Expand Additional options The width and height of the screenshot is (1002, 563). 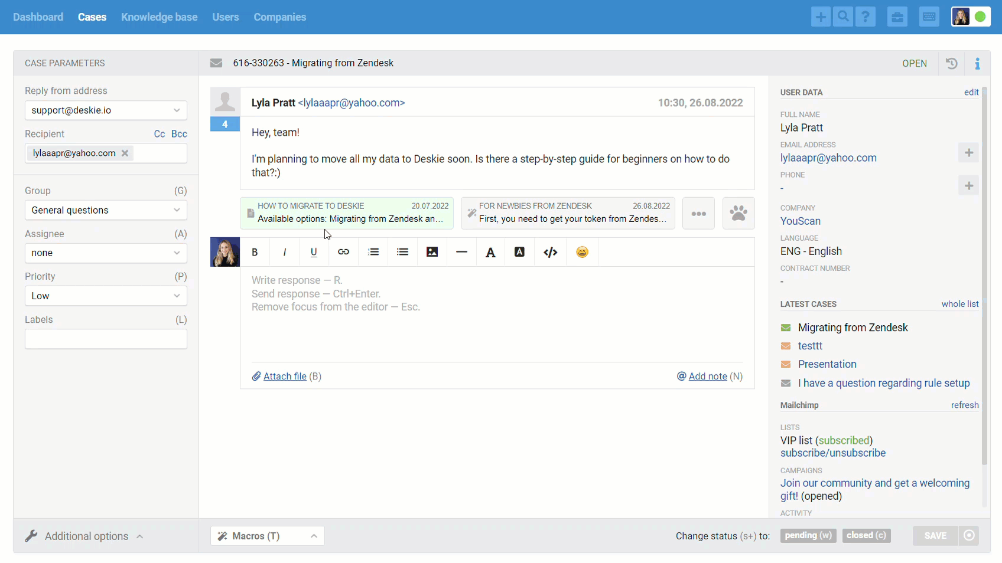[84, 536]
